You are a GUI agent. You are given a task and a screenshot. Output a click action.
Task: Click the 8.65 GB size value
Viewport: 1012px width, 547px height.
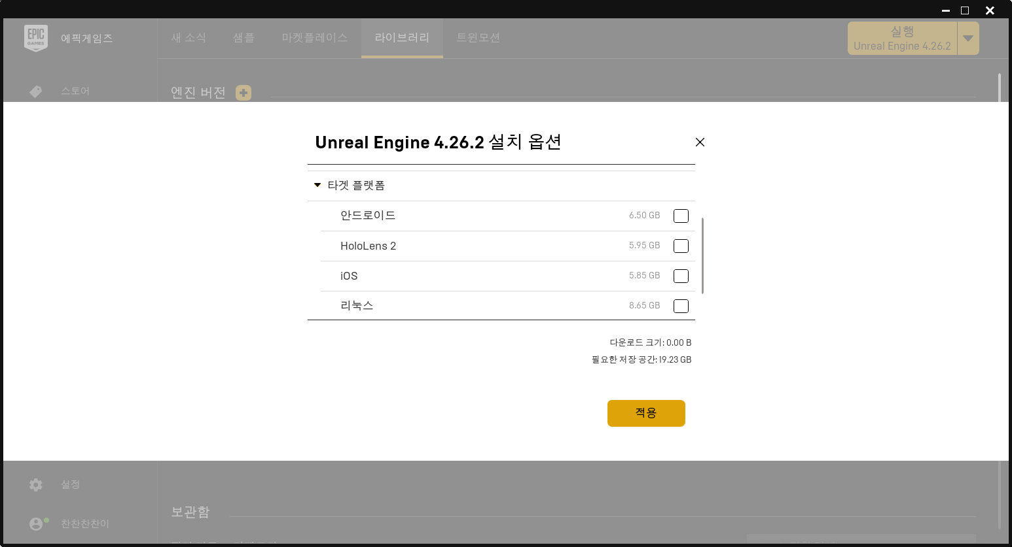coord(644,306)
